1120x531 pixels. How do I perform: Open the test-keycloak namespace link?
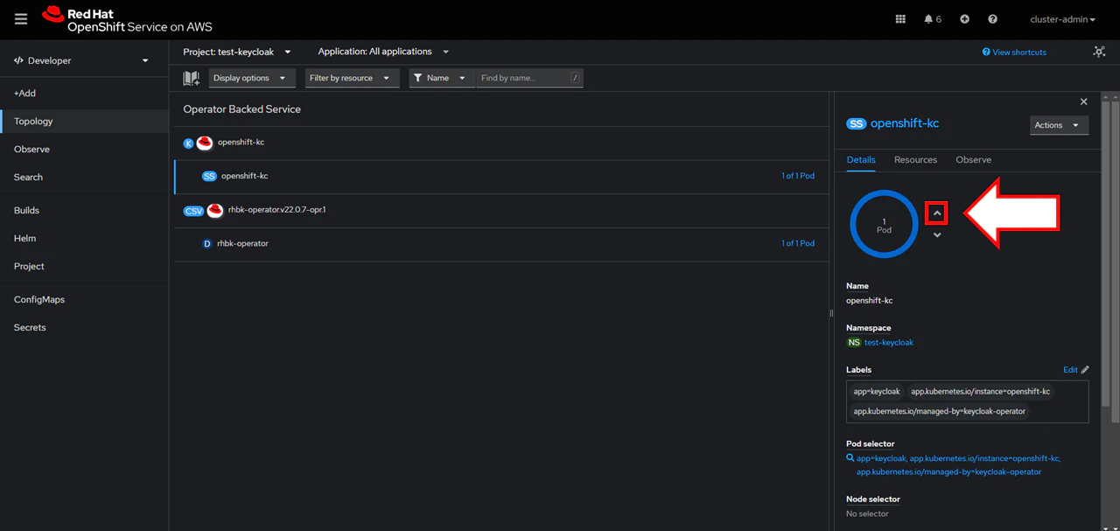889,342
